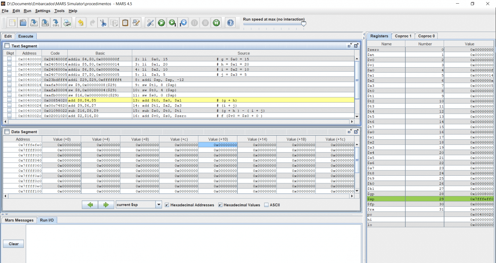Select the $a0 register row
This screenshot has width=496, height=263.
(431, 70)
